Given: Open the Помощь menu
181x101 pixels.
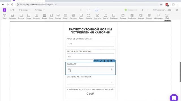Looking at the screenshot, I should 40,10.
